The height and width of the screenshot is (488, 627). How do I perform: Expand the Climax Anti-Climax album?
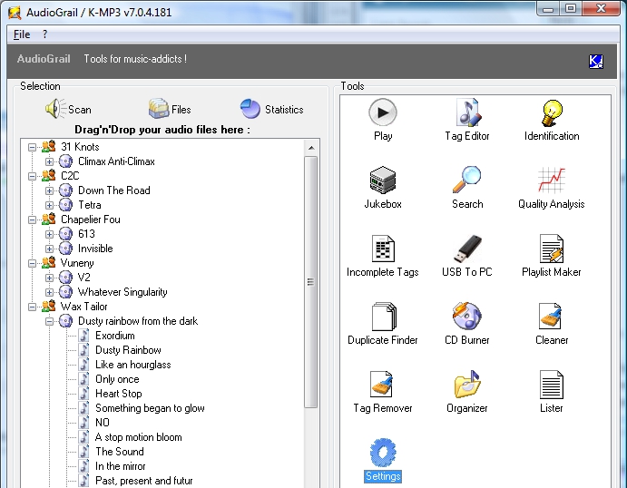(49, 161)
